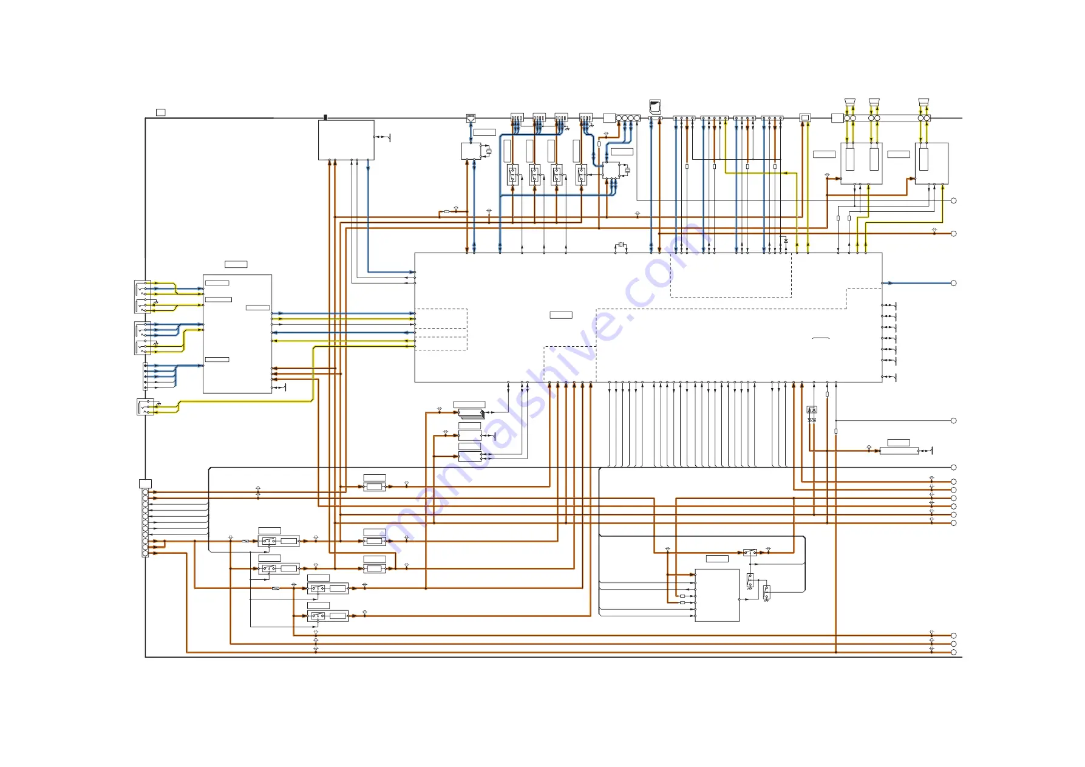The height and width of the screenshot is (767, 1085).
Task: Click the Ethernet RJ45 jack symbol
Action: 471,118
